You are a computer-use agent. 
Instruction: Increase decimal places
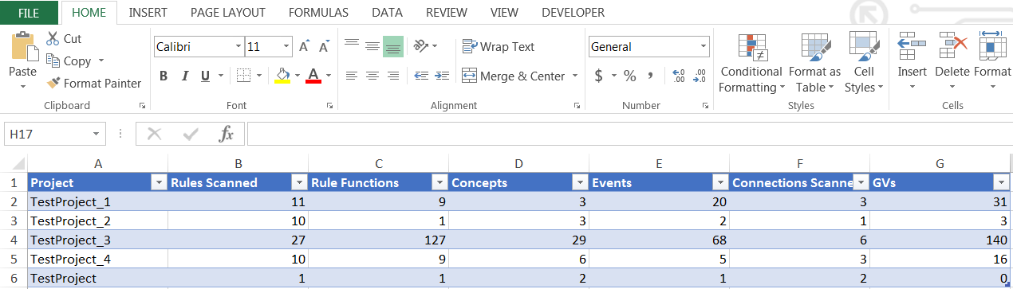click(x=679, y=76)
